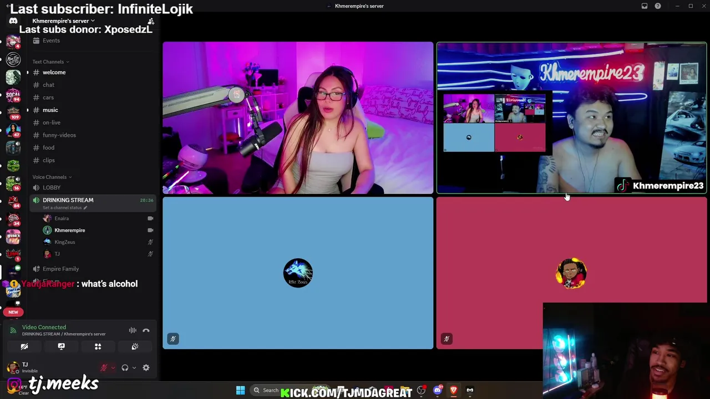Open server icon with 16 badge
The height and width of the screenshot is (399, 710).
tap(13, 183)
